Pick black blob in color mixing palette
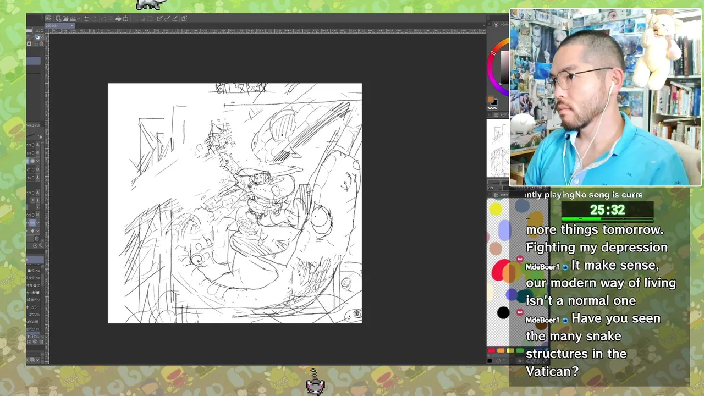This screenshot has width=704, height=396. 503,313
